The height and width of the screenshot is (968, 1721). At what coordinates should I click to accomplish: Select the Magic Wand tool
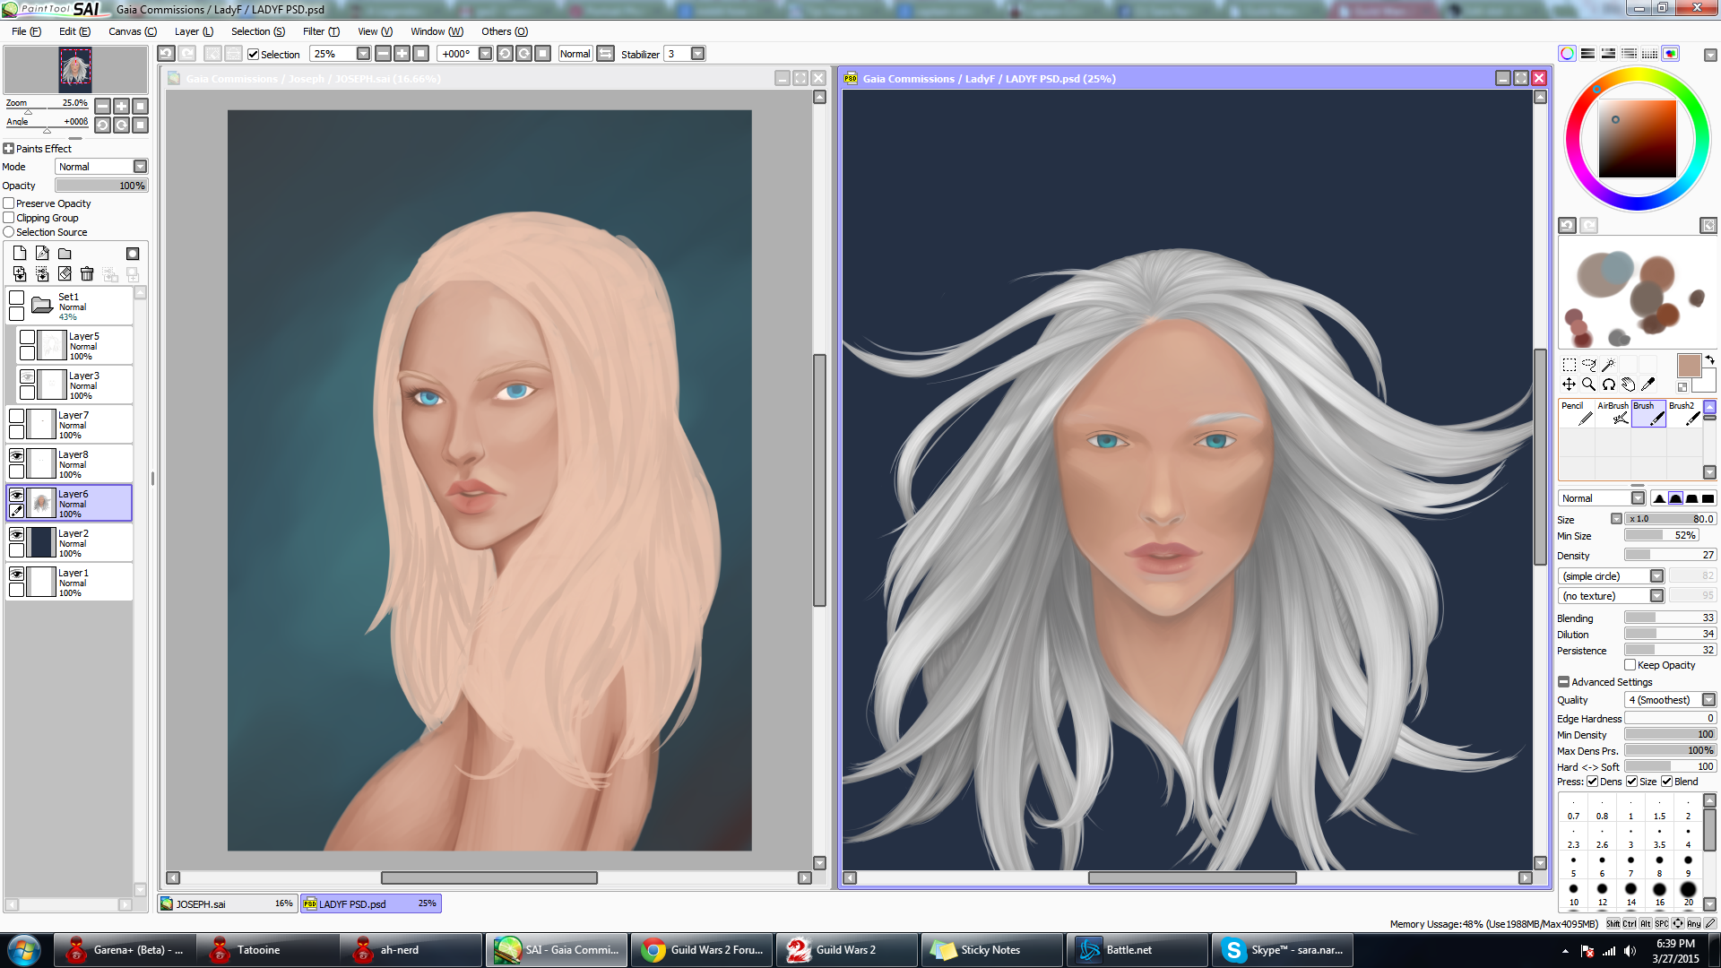tap(1608, 365)
